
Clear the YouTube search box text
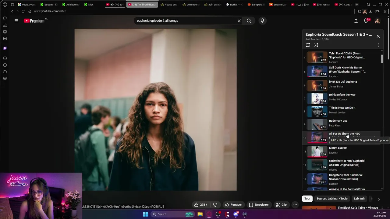(x=239, y=21)
